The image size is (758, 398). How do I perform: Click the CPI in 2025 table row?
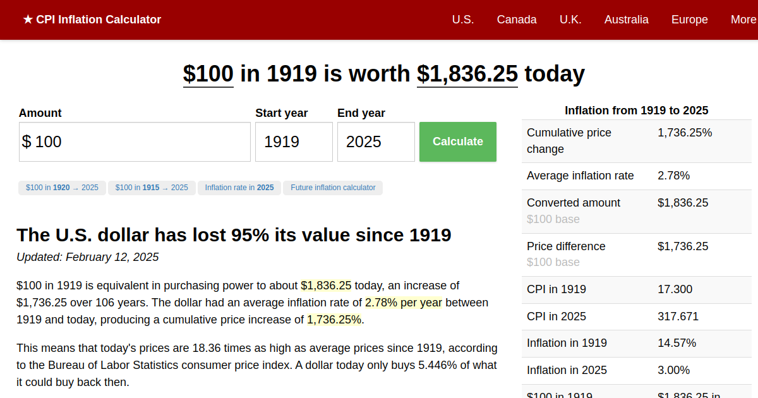pos(636,317)
